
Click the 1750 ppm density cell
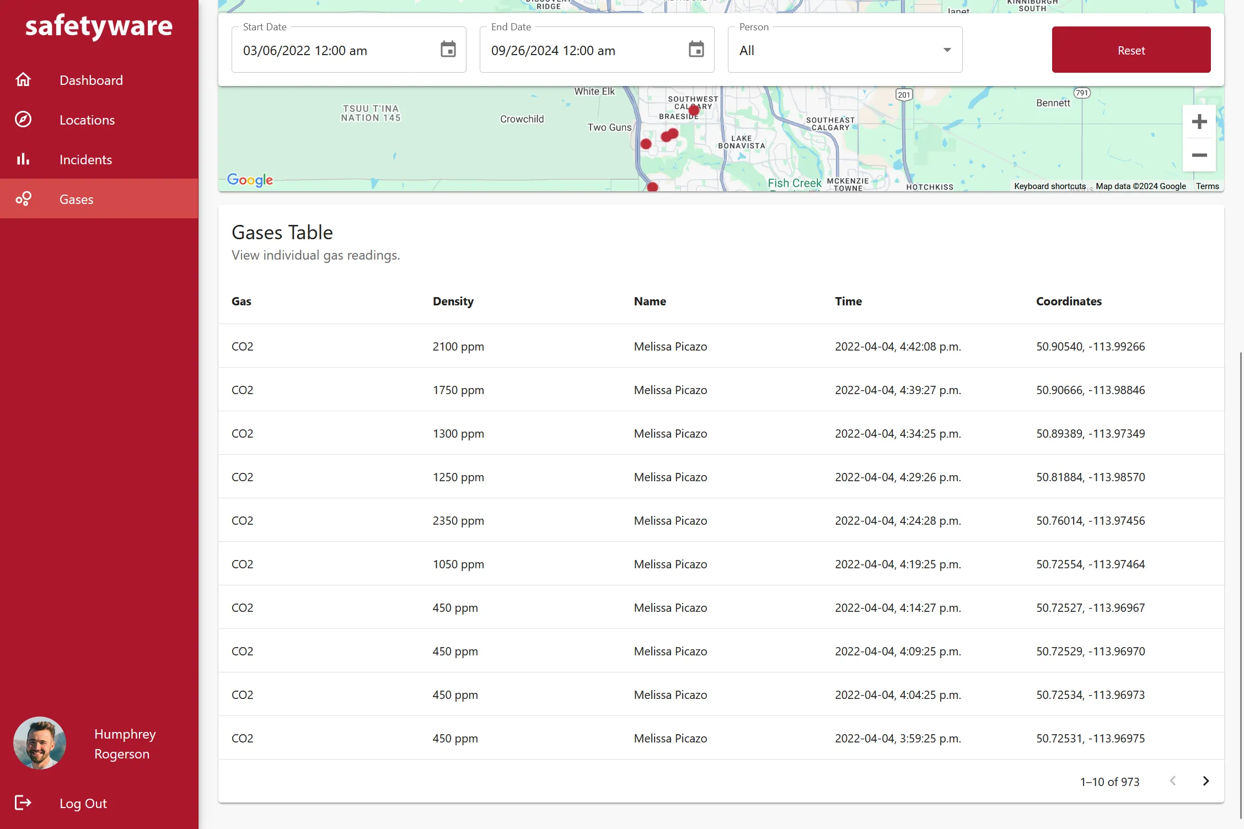(x=459, y=390)
